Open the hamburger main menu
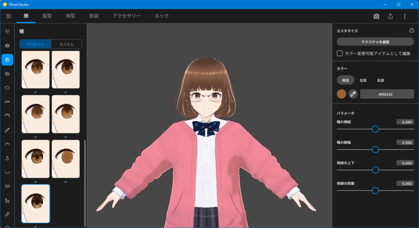The height and width of the screenshot is (228, 419). pos(8,16)
